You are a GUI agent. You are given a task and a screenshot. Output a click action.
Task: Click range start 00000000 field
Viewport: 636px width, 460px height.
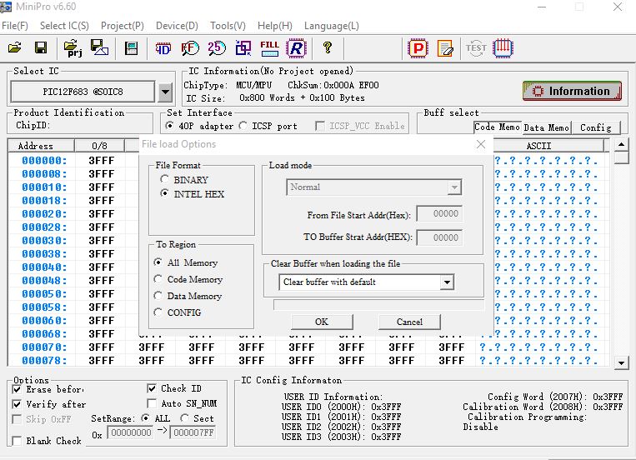[131, 432]
